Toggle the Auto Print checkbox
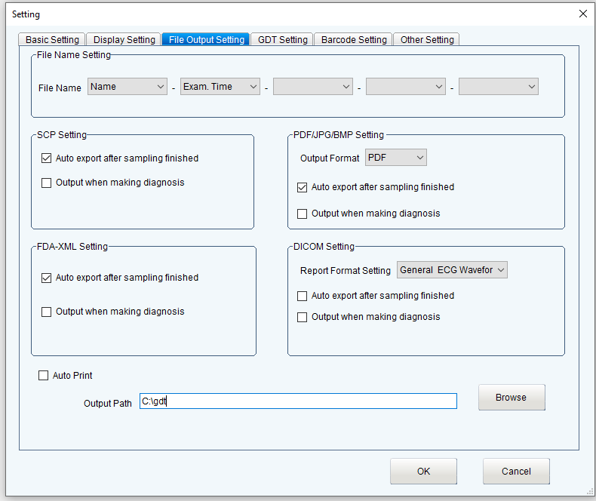596x501 pixels. pos(43,376)
